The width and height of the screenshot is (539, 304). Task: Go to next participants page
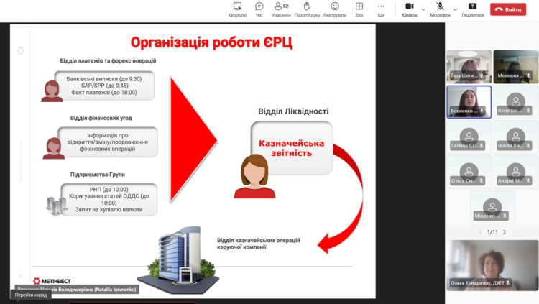pyautogui.click(x=505, y=232)
